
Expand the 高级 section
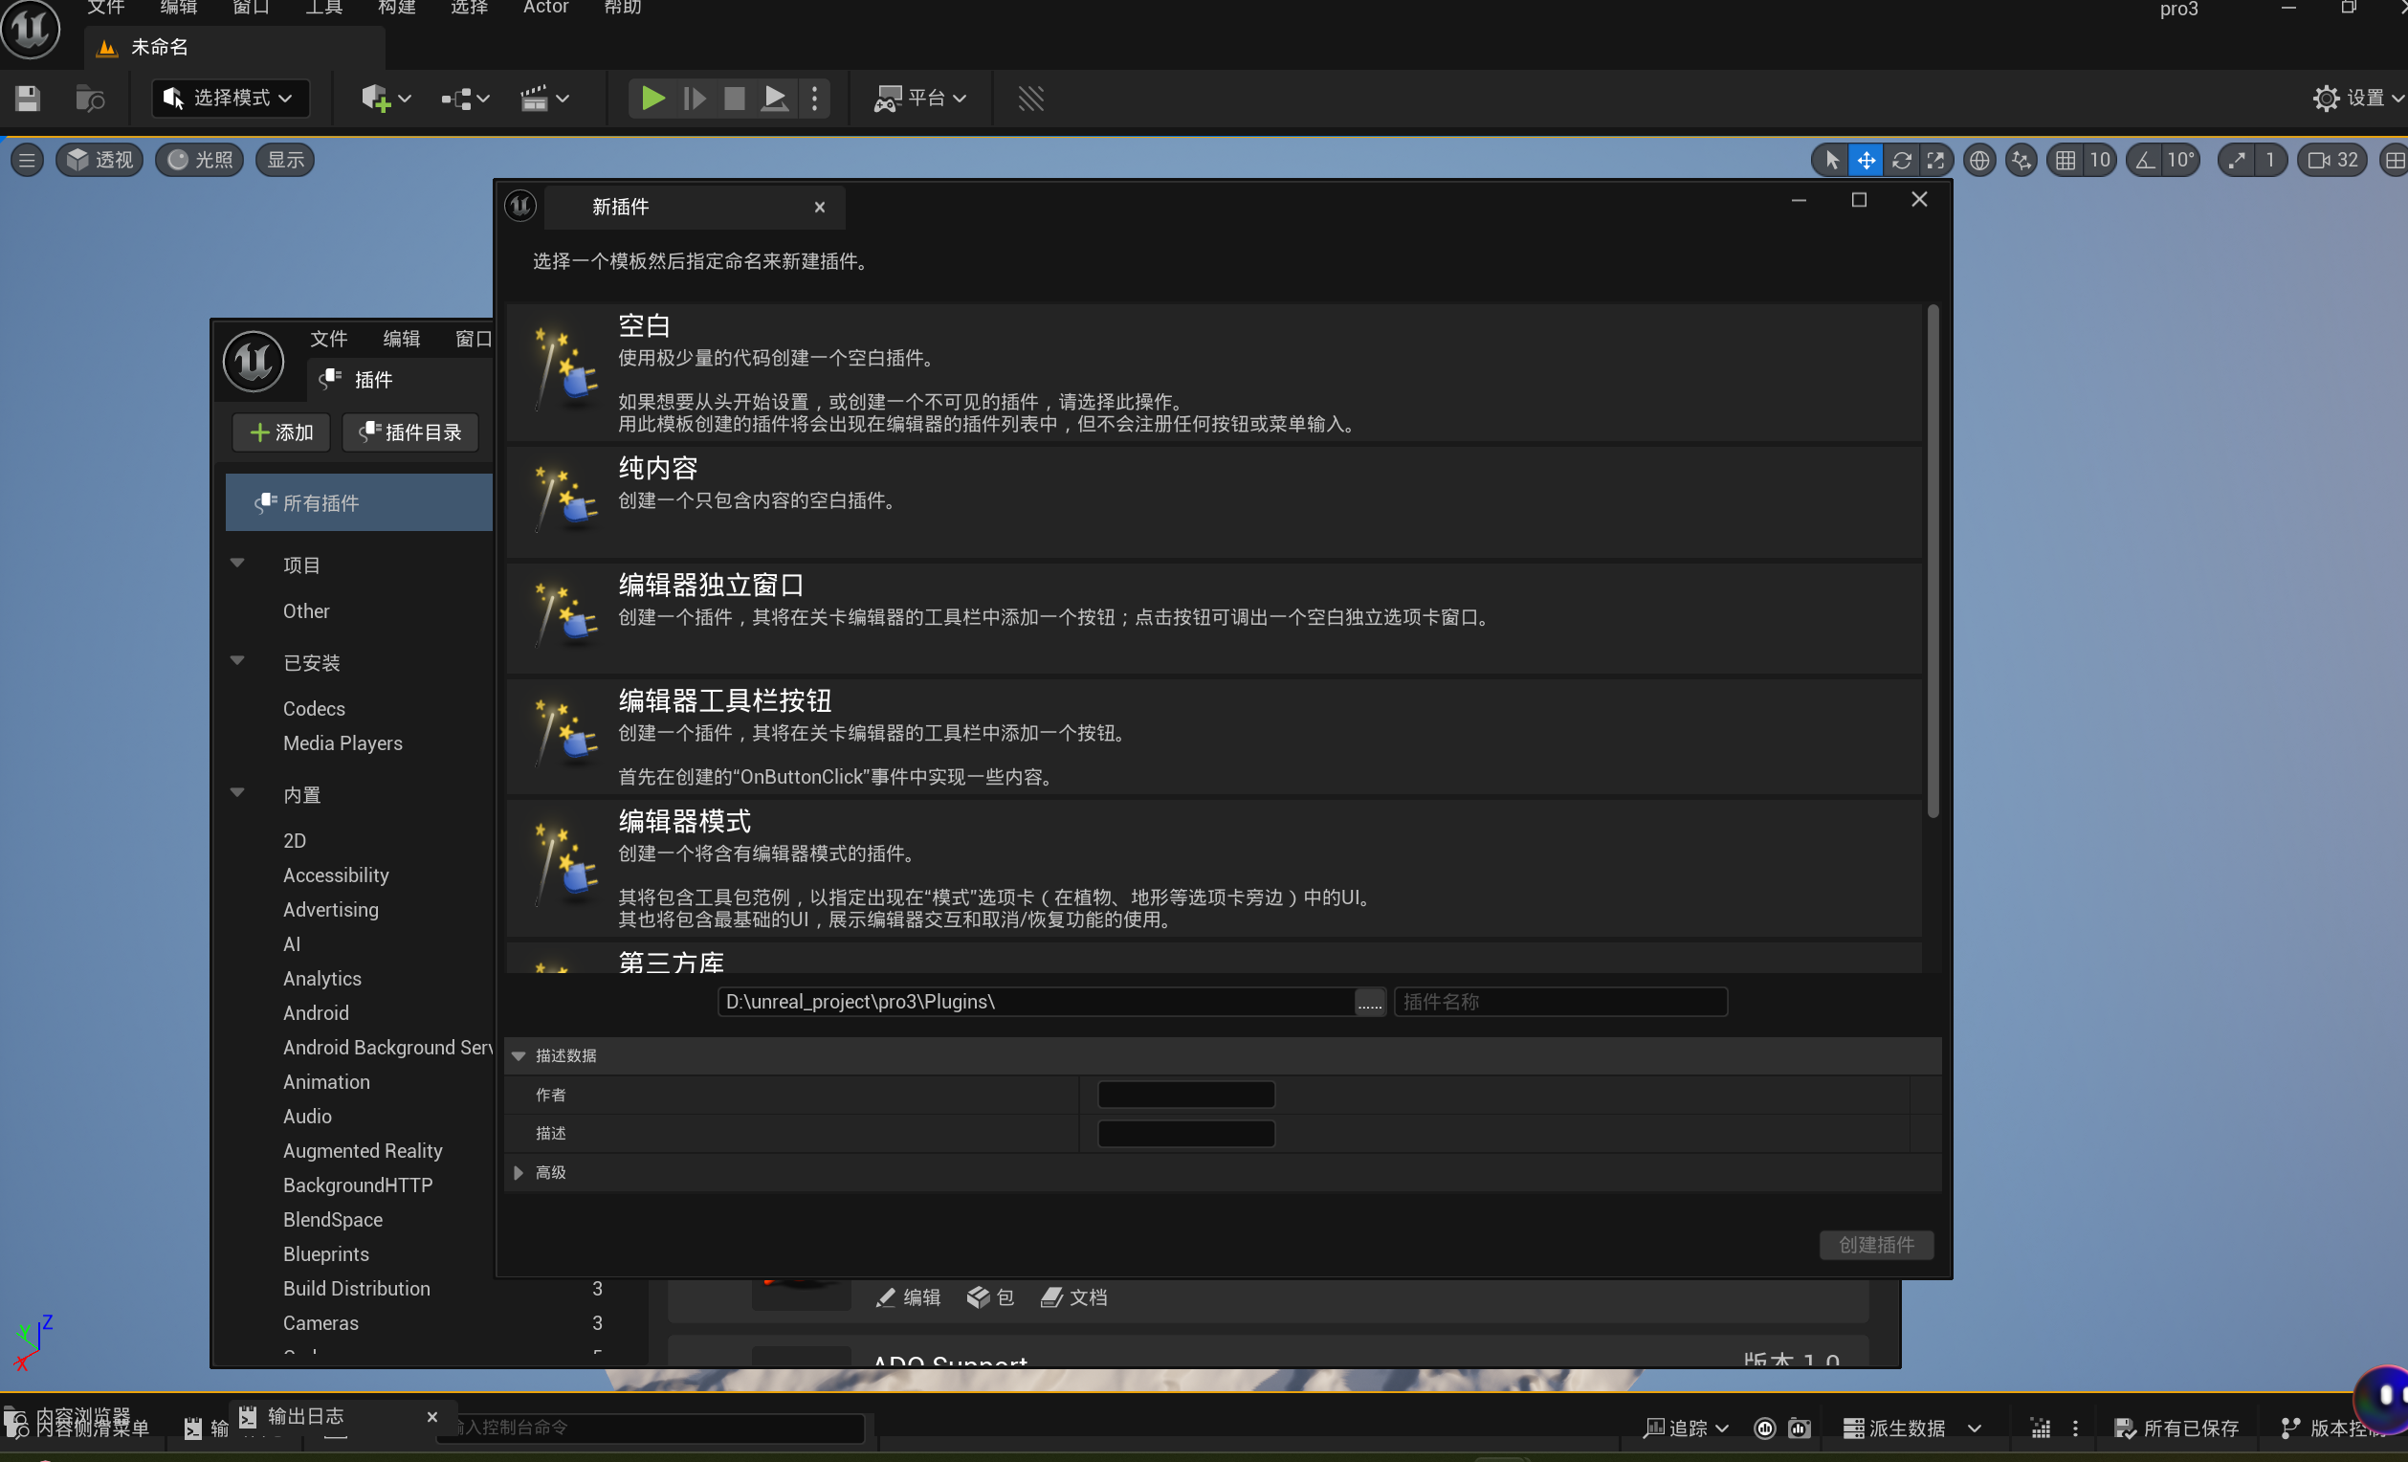(x=519, y=1172)
